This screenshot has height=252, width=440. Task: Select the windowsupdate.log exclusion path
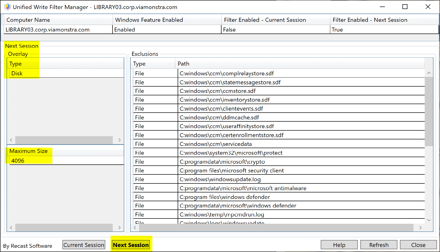220,179
